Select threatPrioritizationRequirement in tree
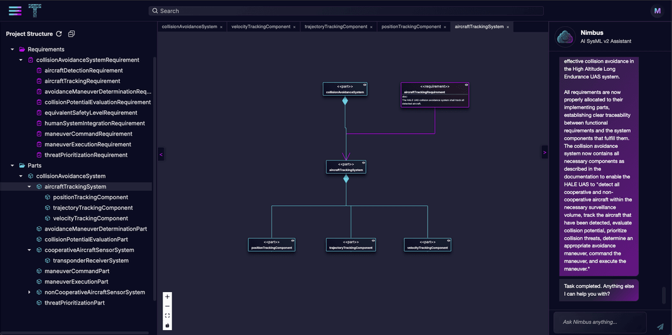The height and width of the screenshot is (335, 672). 86,155
